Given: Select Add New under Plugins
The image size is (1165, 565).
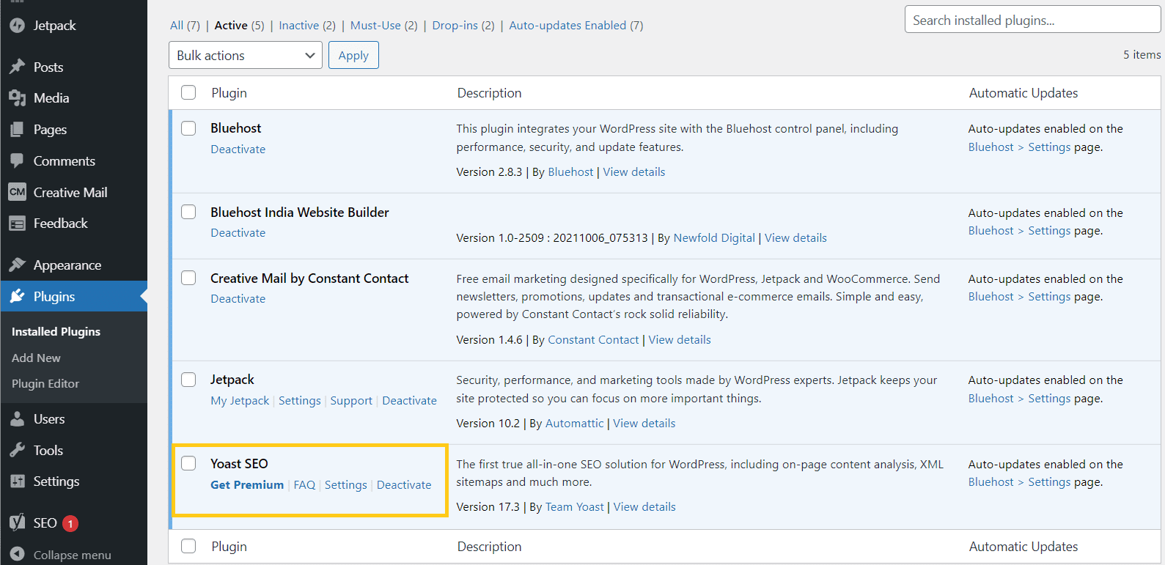Looking at the screenshot, I should [x=36, y=358].
